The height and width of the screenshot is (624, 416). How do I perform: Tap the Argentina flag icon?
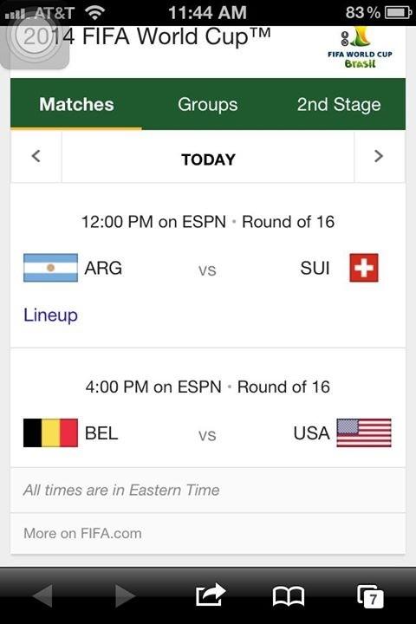50,268
